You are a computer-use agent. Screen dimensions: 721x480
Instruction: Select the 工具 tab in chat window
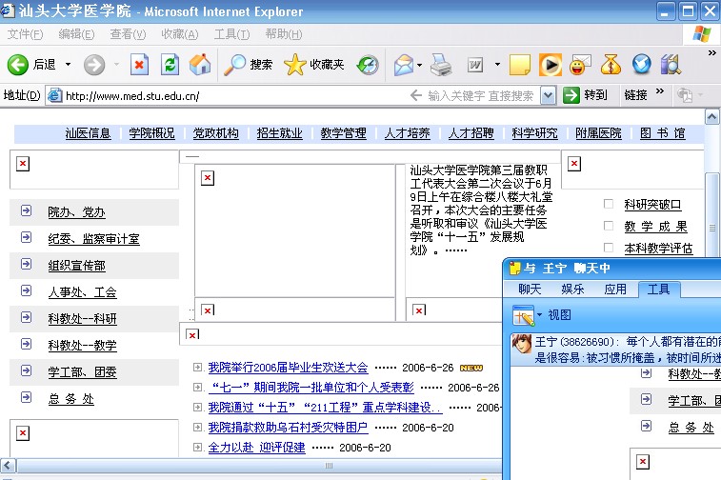coord(659,290)
